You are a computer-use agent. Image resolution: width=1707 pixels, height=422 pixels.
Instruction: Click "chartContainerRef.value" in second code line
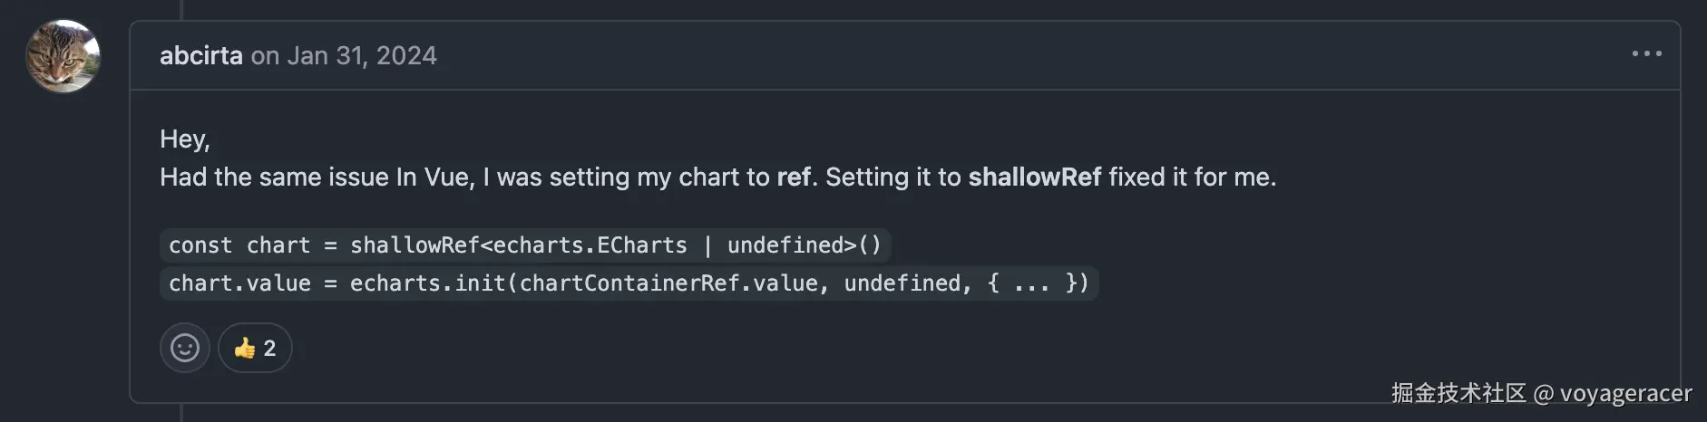tap(669, 283)
